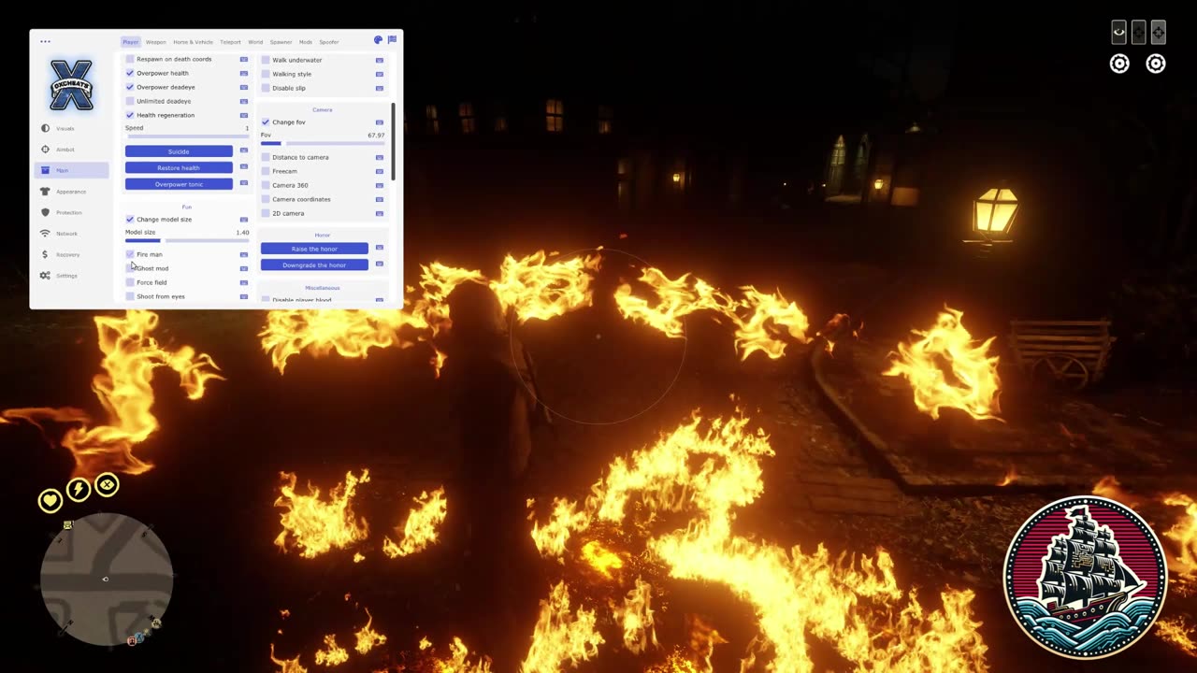
Task: Click the Suicide button
Action: coord(179,151)
